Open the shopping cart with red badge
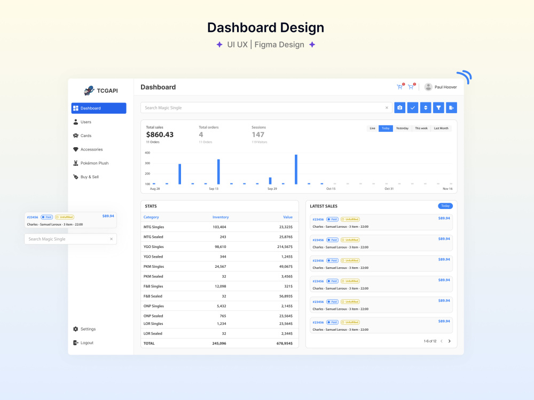 click(x=400, y=86)
